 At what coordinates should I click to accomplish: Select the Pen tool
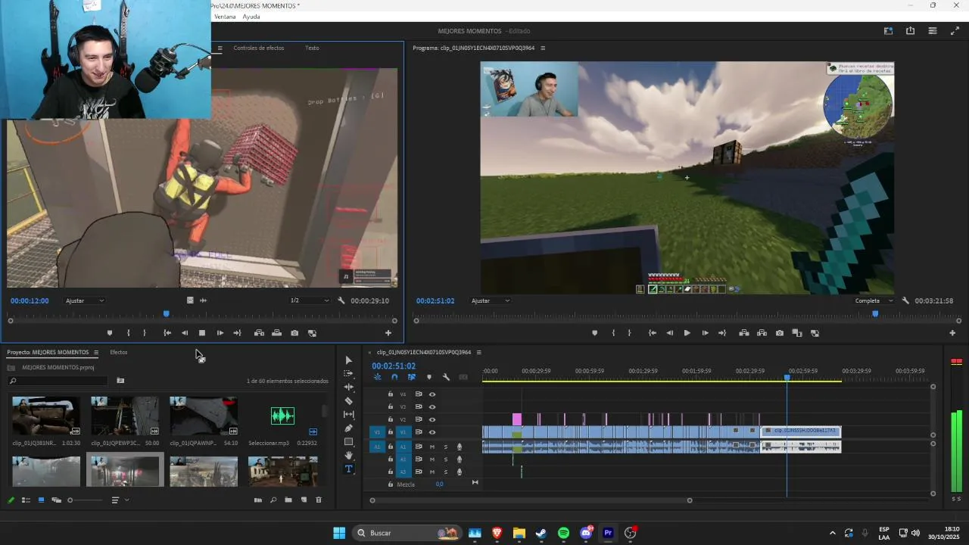[348, 428]
